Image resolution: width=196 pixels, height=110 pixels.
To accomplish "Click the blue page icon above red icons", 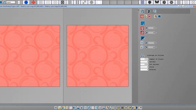I will [x=143, y=23].
